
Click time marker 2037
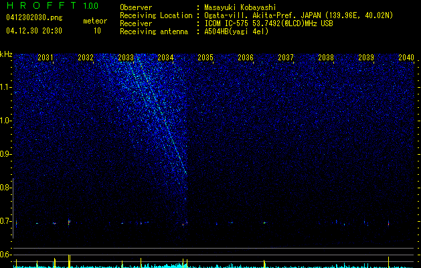tap(286, 58)
